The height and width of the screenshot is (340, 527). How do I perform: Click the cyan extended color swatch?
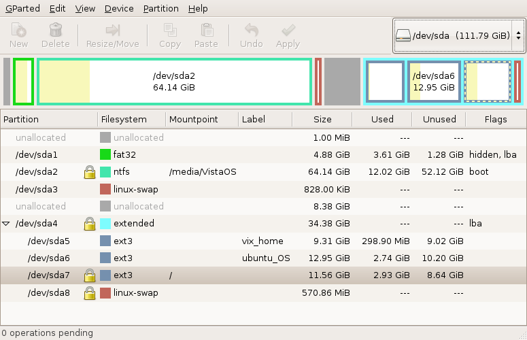point(105,224)
